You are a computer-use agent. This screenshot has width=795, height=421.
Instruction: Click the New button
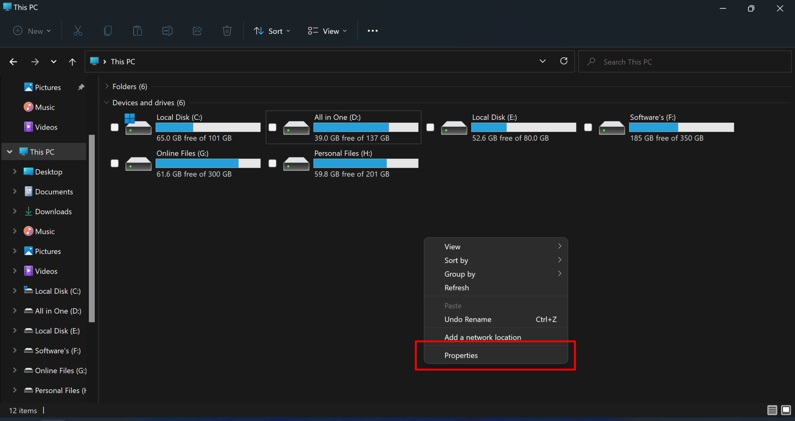point(32,31)
